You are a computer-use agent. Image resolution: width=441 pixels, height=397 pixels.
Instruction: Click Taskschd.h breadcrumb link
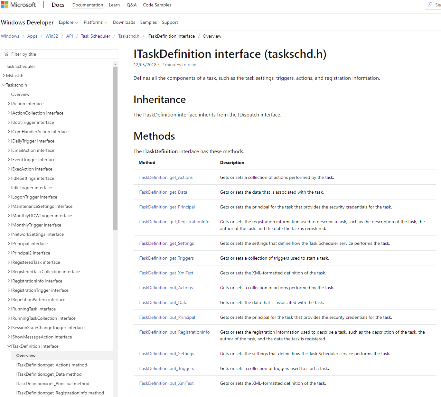[x=129, y=36]
